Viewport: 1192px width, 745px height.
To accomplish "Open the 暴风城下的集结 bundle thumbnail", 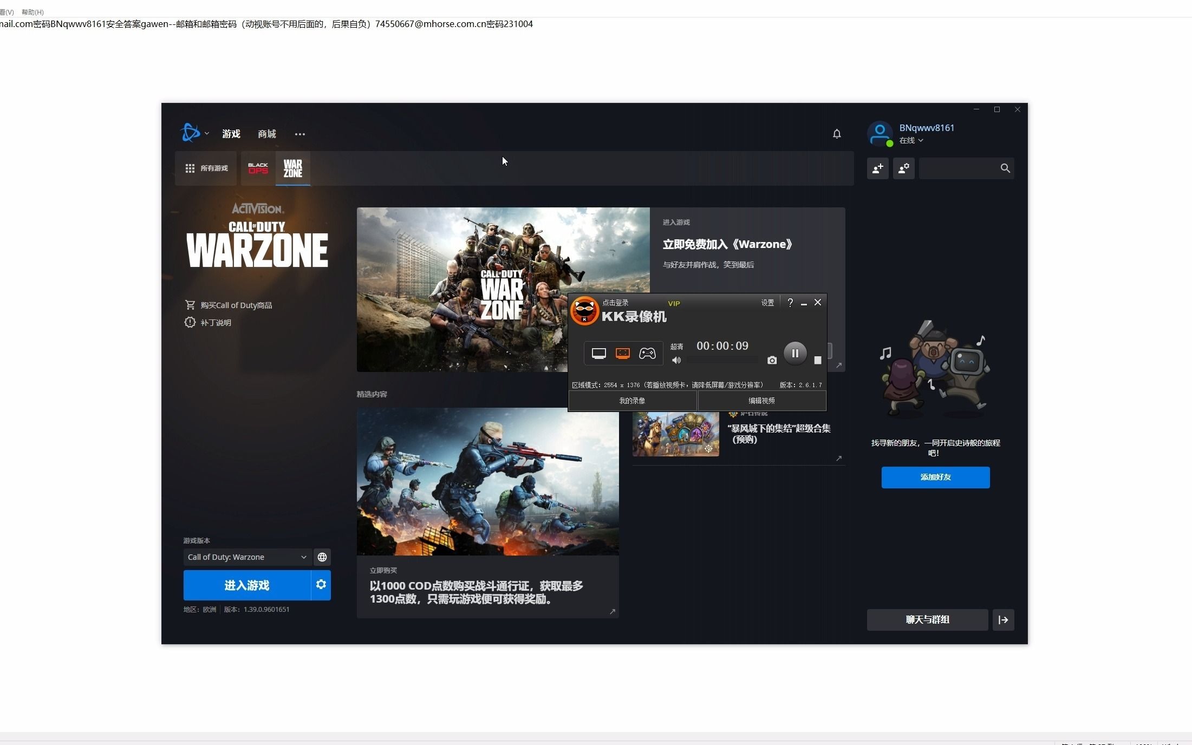I will [x=675, y=434].
